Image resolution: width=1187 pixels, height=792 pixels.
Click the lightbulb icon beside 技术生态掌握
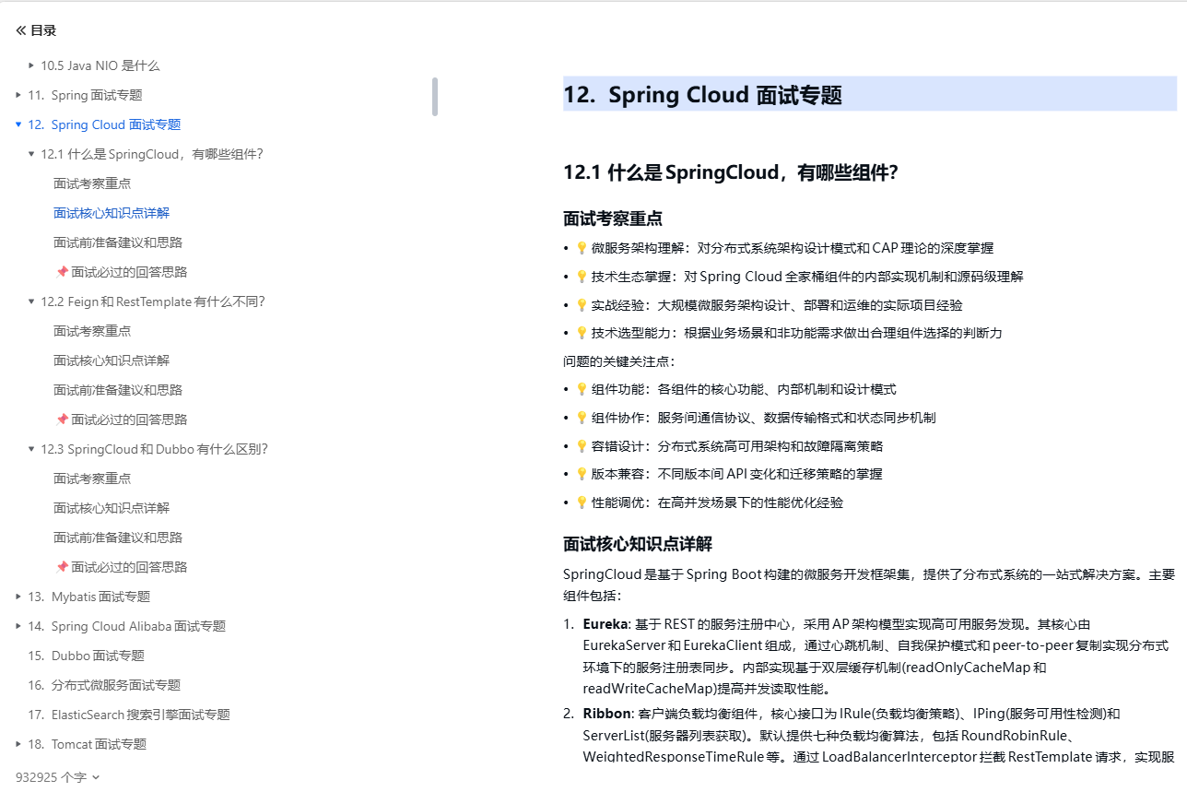tap(582, 277)
